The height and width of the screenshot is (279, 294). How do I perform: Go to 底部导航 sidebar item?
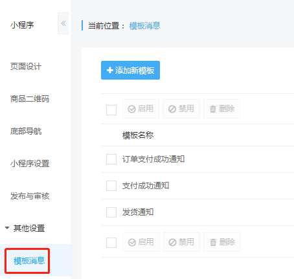tap(26, 131)
